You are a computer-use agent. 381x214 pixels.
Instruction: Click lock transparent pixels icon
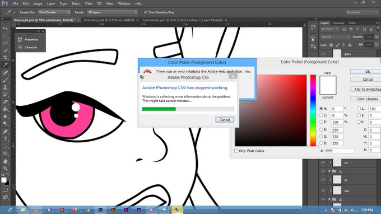point(331,45)
